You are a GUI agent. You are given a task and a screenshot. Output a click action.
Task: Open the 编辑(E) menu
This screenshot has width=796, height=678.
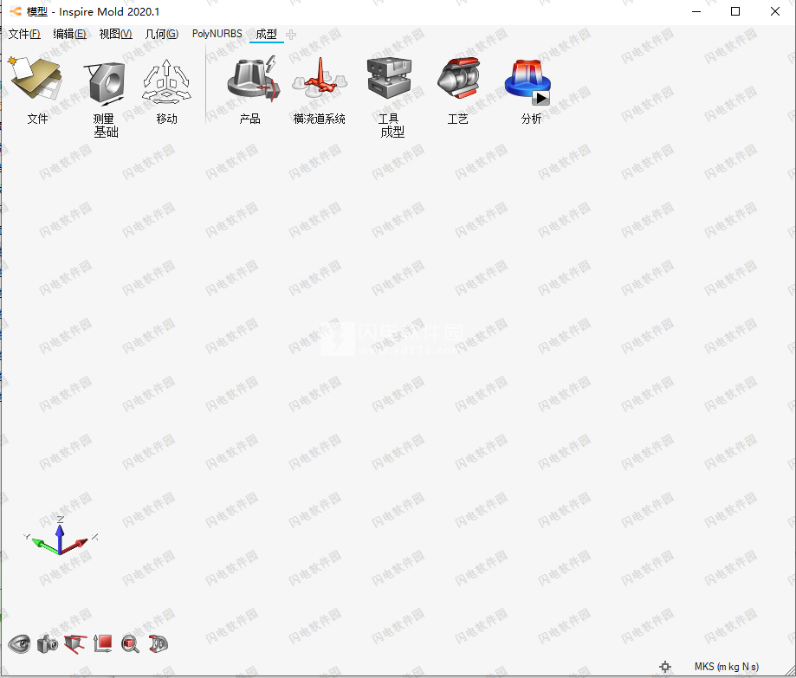point(69,34)
